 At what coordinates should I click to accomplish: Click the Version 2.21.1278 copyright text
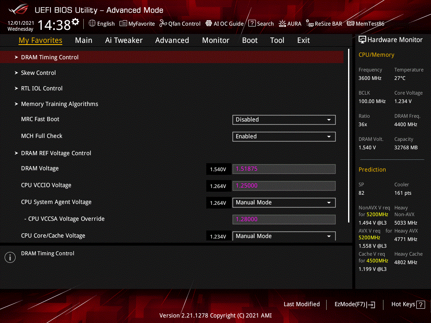[215, 315]
